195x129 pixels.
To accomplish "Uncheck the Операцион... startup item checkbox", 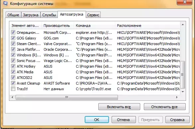I will point(13,32).
